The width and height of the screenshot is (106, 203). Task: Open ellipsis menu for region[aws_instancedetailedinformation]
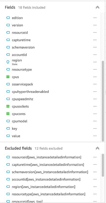(95, 187)
